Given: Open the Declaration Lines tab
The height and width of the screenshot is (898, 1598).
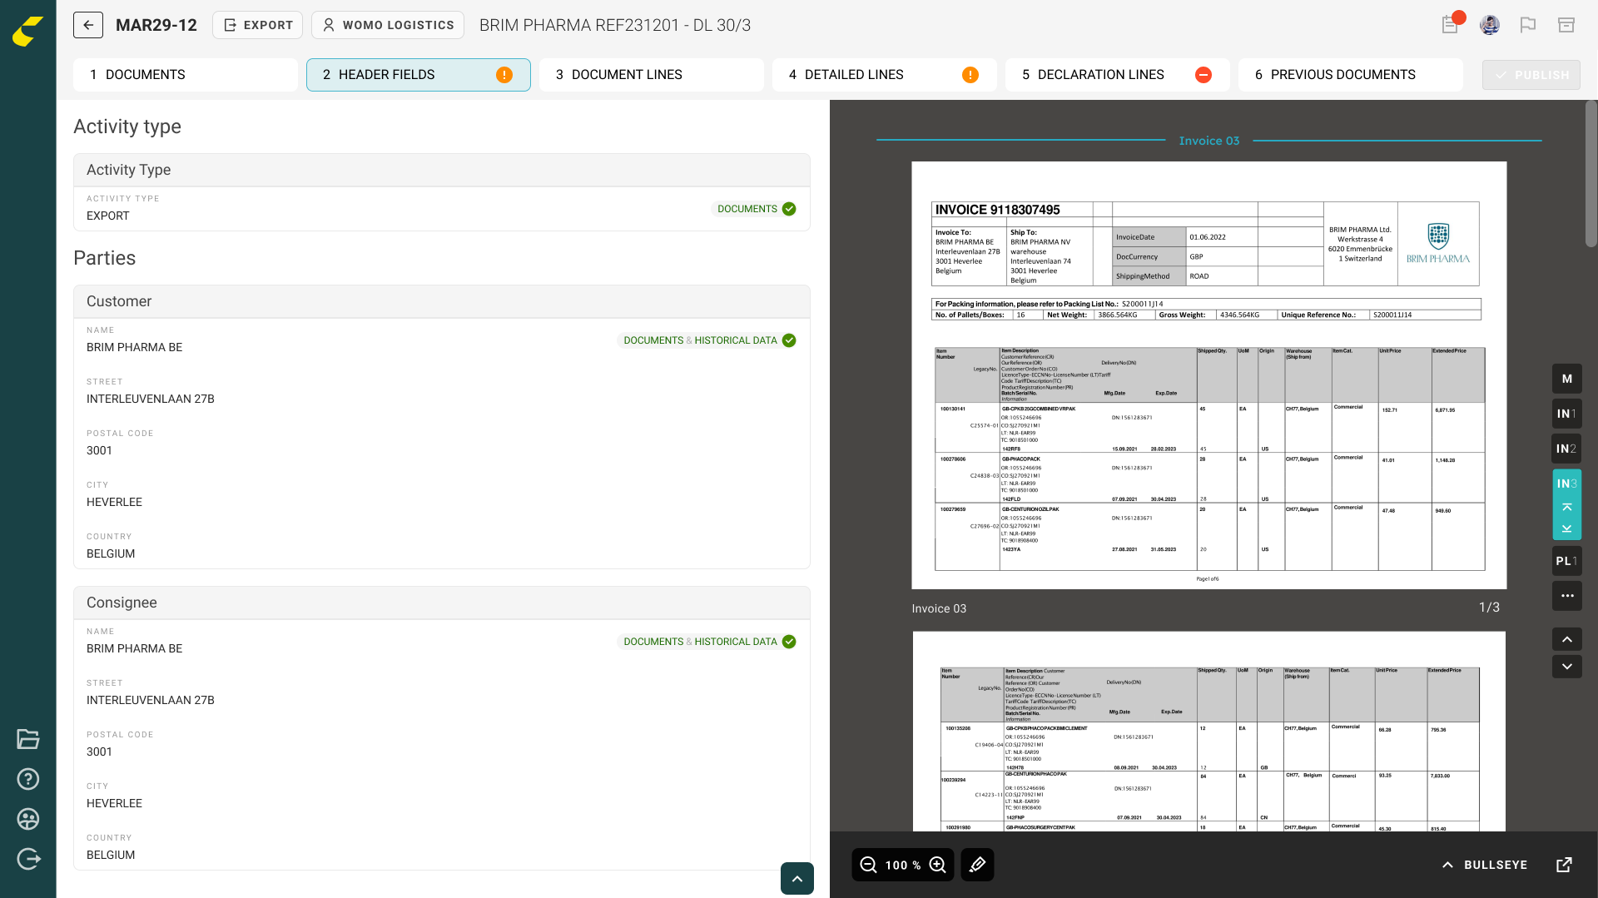Looking at the screenshot, I should pos(1118,75).
